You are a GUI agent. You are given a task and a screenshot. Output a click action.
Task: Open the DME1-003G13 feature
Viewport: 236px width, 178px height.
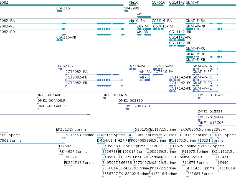[138, 106]
